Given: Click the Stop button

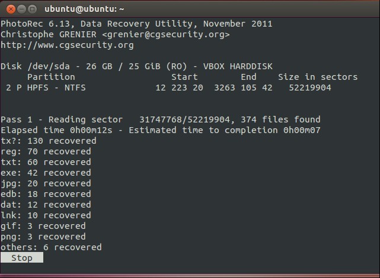Looking at the screenshot, I should pos(22,258).
